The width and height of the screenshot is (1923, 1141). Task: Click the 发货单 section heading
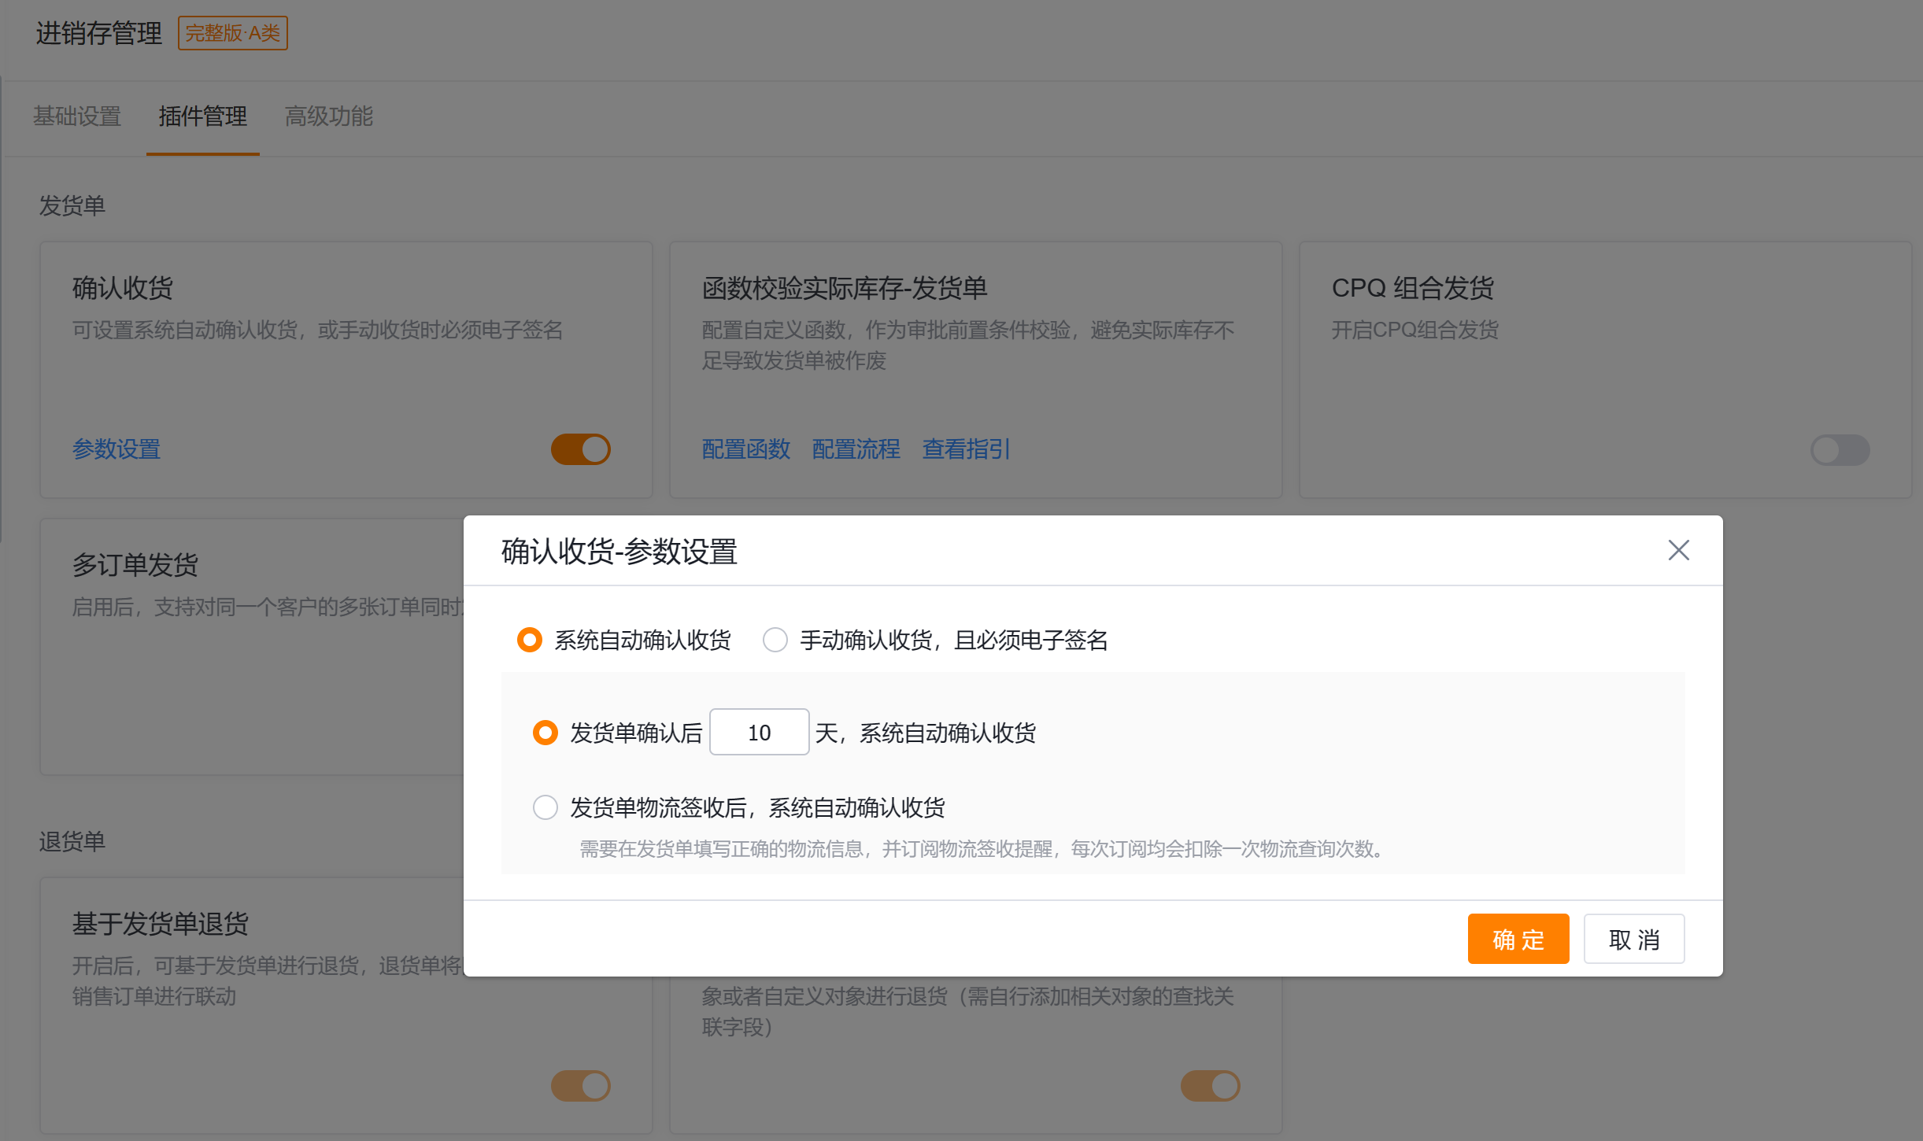coord(72,206)
